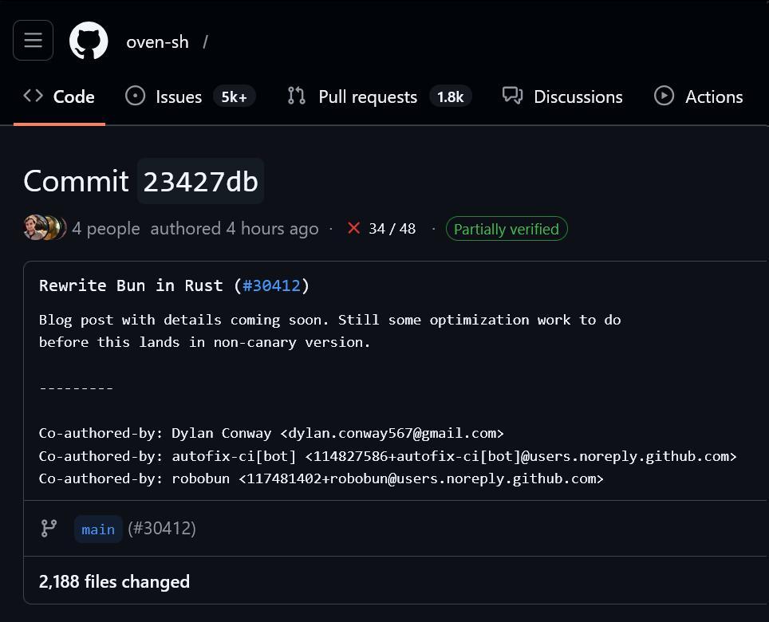Open the 4 people authors list
Viewport: 769px width, 622px height.
click(x=106, y=228)
